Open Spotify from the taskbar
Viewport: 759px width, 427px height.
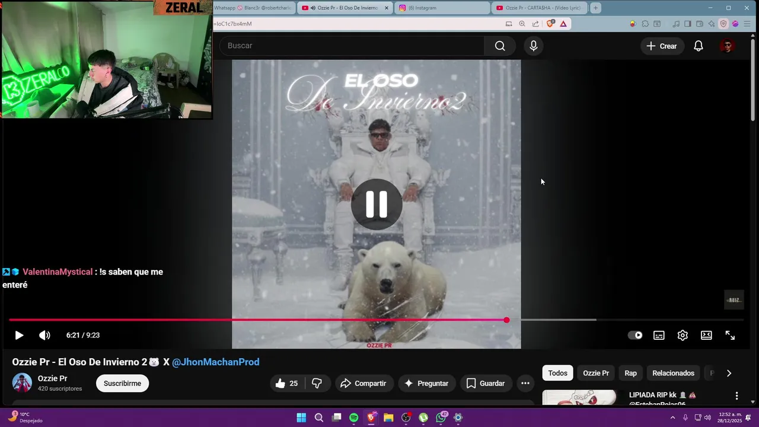tap(354, 418)
